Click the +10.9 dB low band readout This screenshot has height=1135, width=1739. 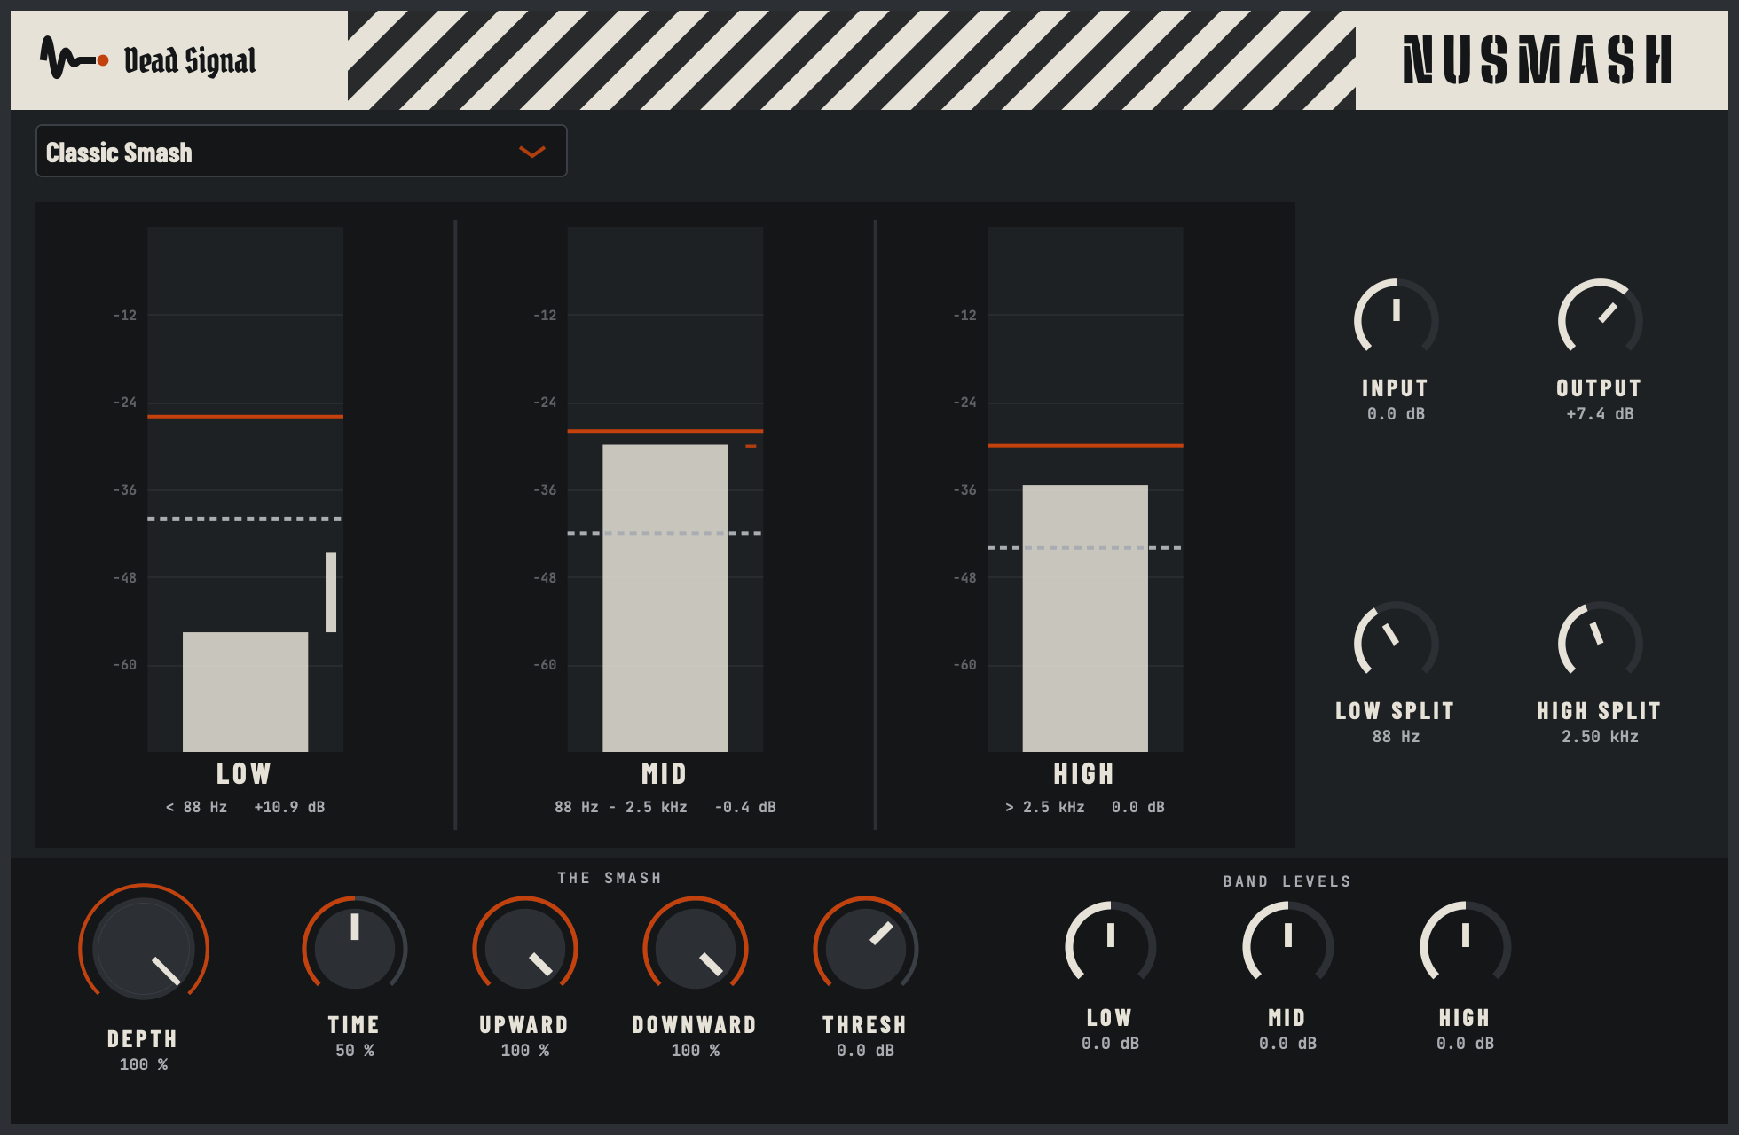tap(289, 807)
